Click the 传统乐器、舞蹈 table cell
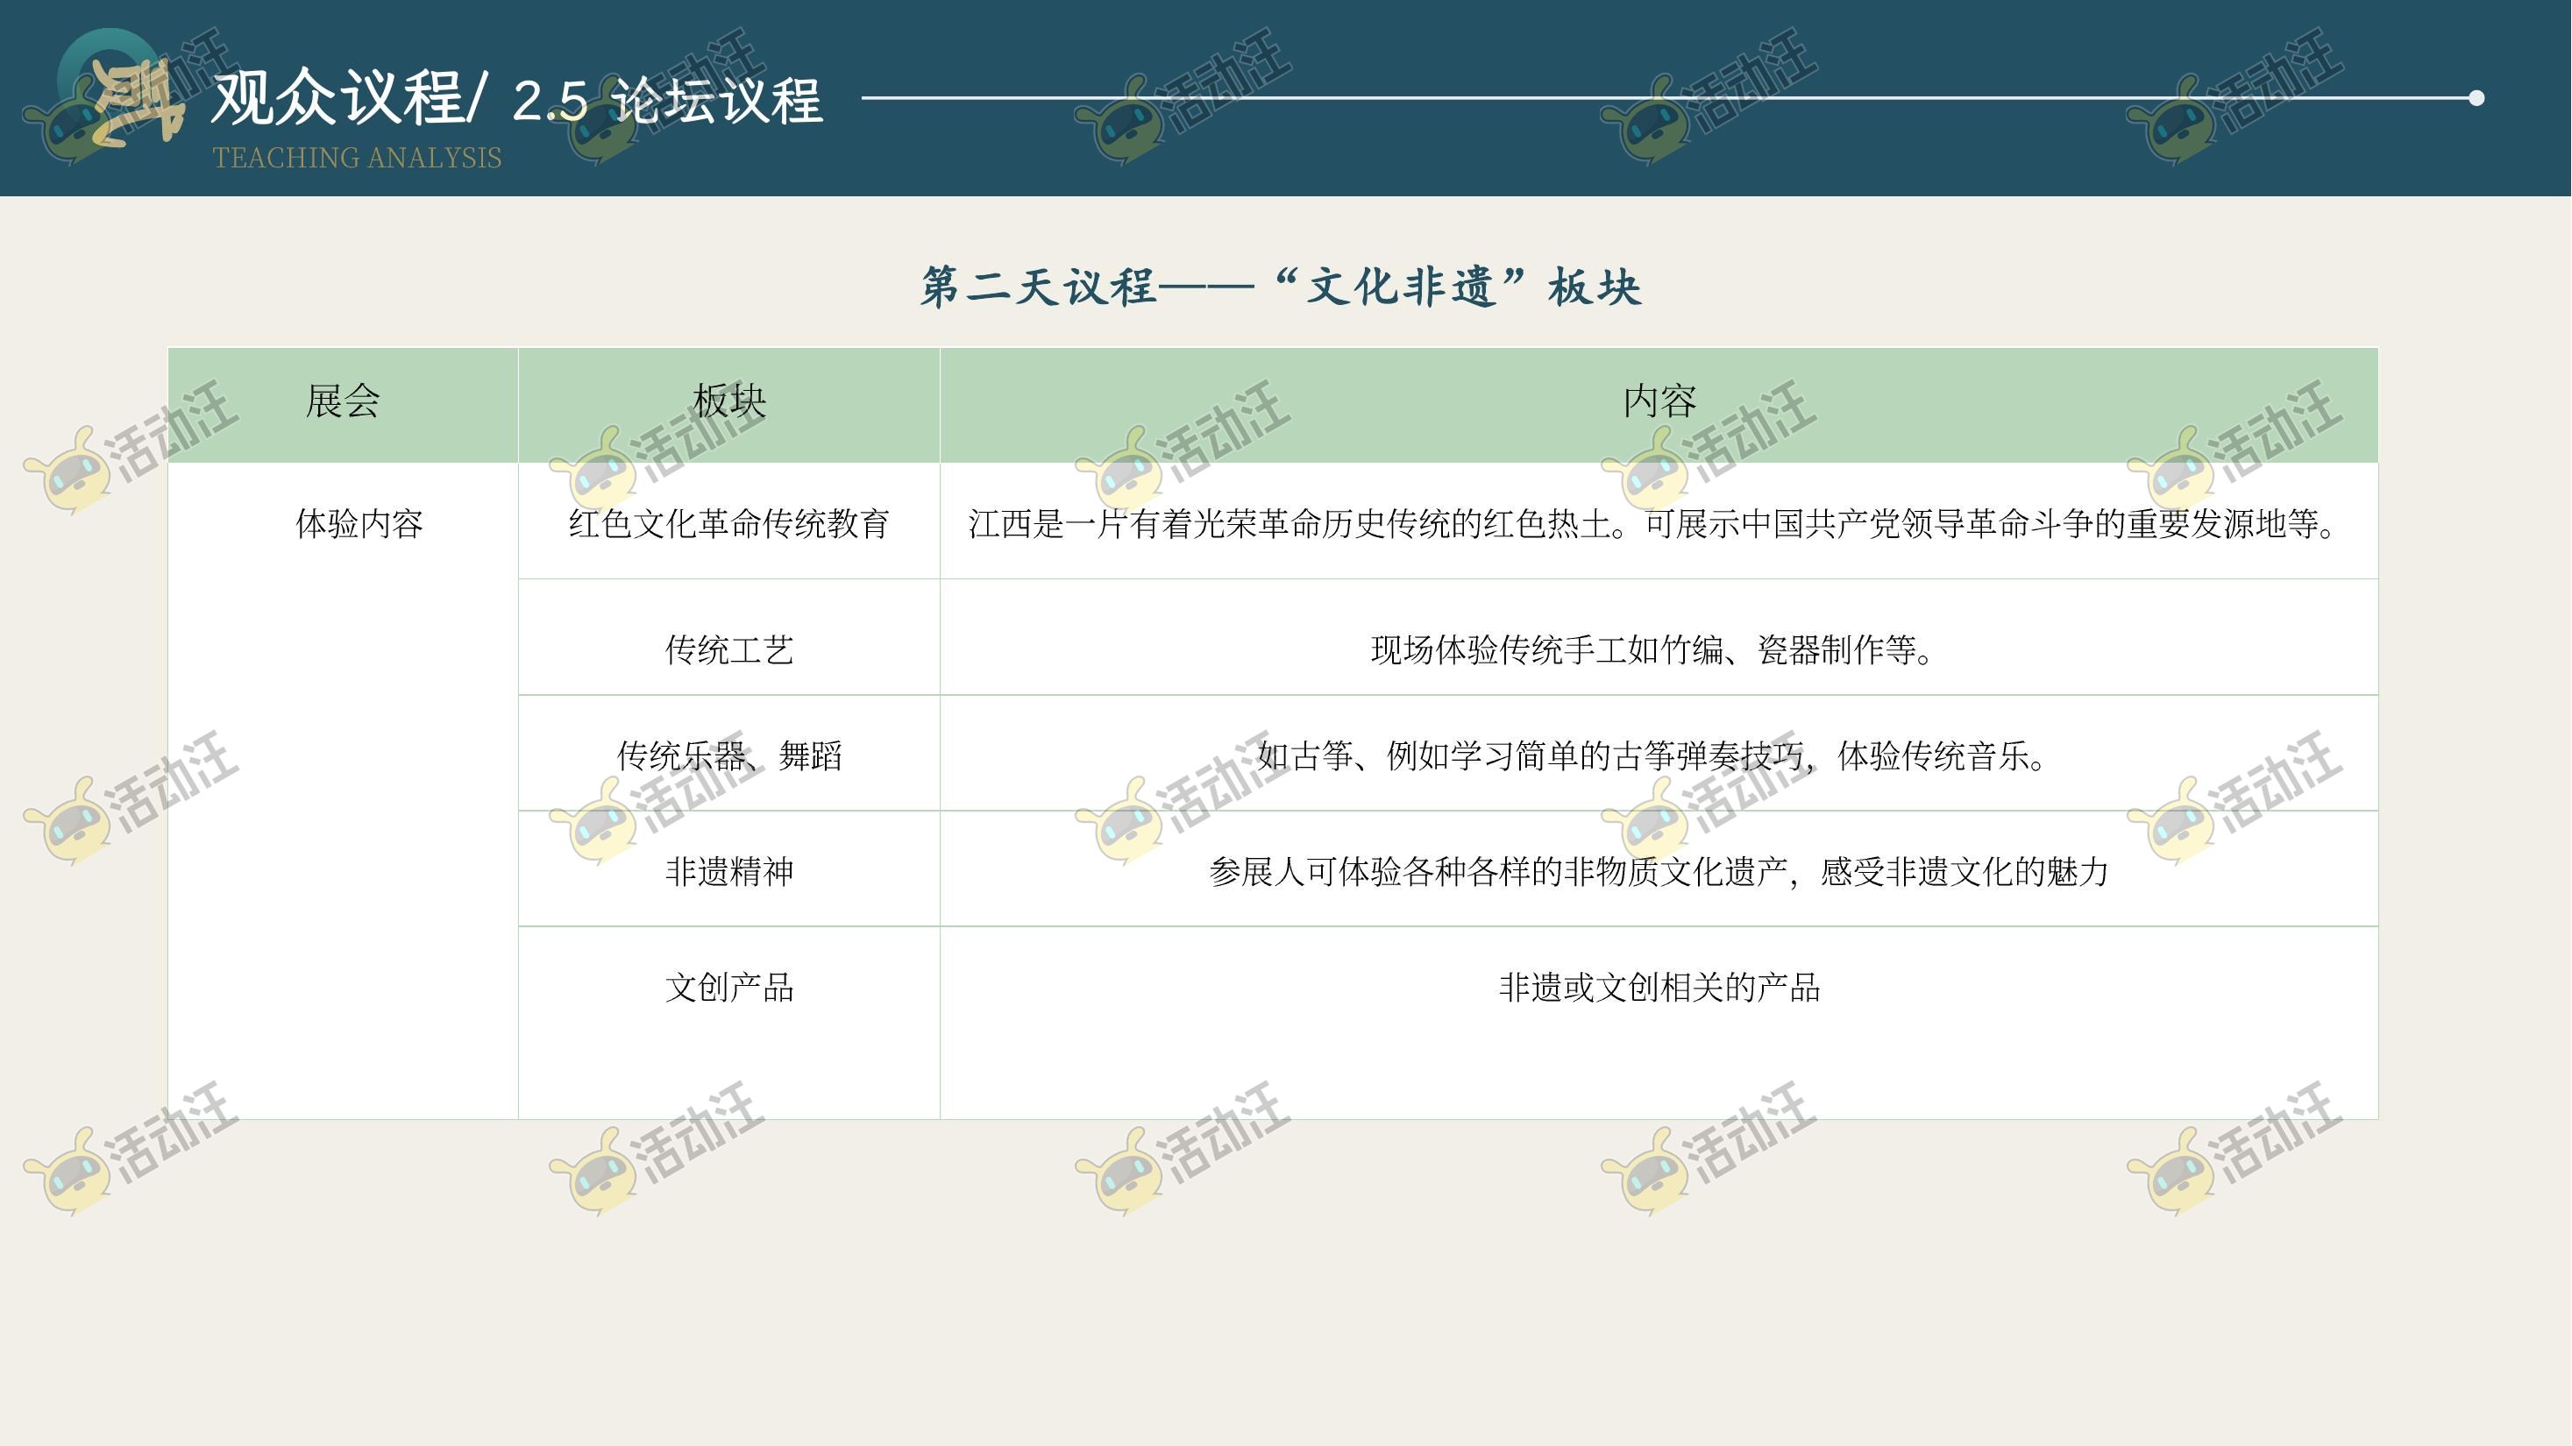Image resolution: width=2572 pixels, height=1446 pixels. click(x=728, y=755)
